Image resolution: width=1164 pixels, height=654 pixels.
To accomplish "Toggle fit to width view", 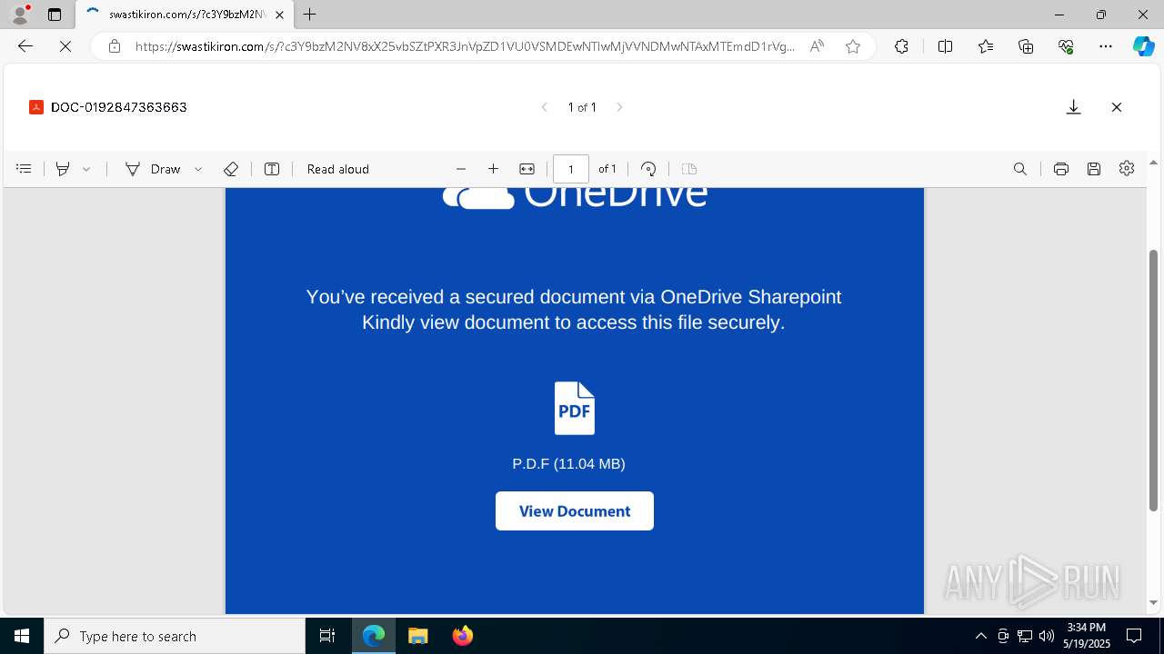I will [x=527, y=169].
